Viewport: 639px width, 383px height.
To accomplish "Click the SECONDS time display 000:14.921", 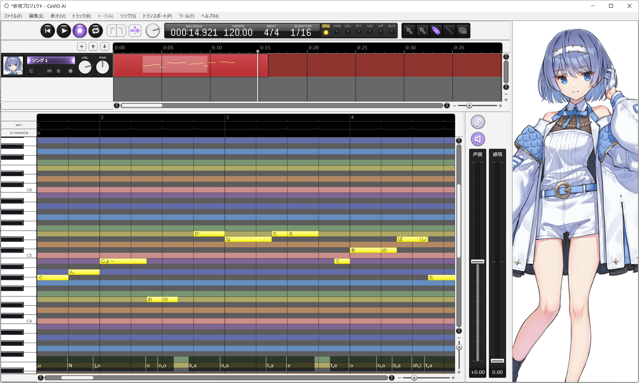I will click(x=194, y=33).
